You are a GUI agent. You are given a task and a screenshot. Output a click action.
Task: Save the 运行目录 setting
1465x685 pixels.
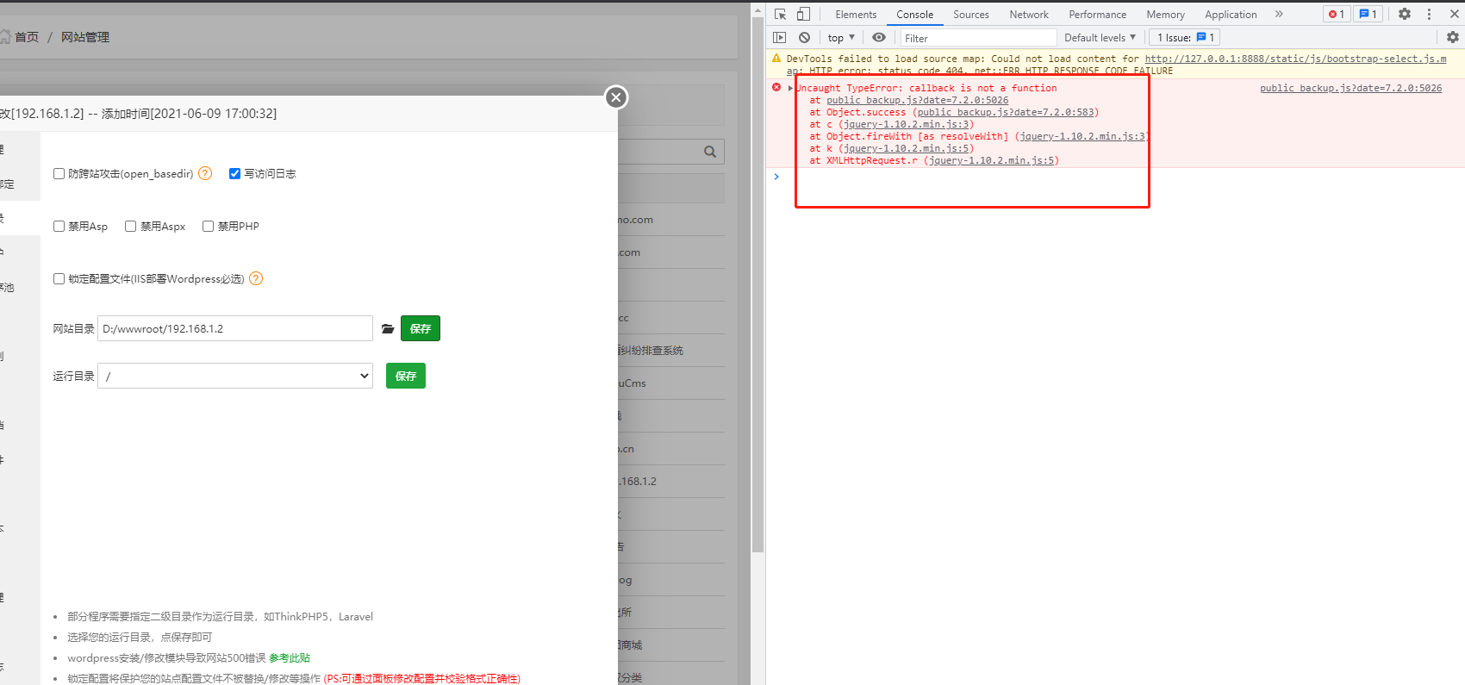tap(406, 376)
